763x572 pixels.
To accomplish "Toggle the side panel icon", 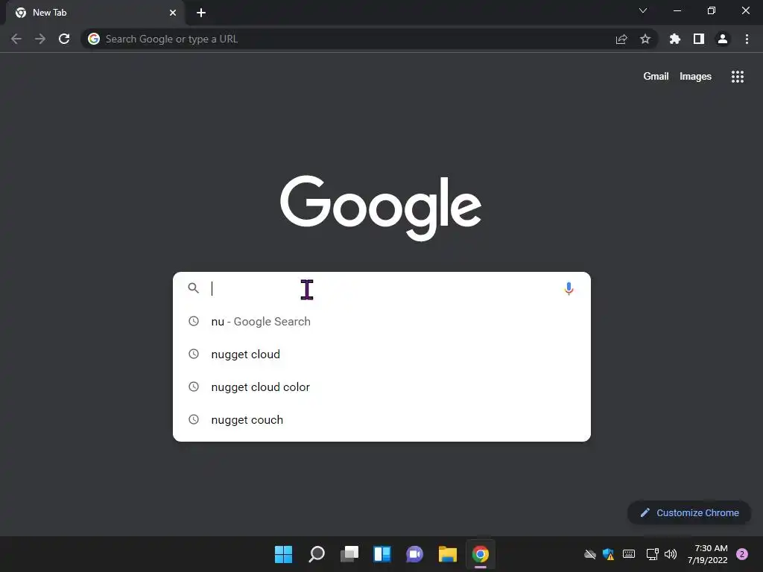I will point(699,39).
